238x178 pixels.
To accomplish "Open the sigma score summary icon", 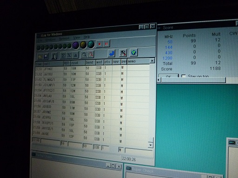I will tap(63, 56).
